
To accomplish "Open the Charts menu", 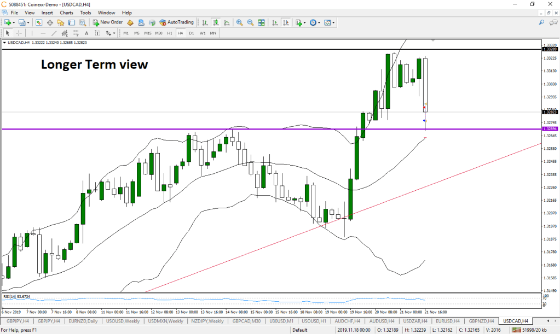I will pyautogui.click(x=66, y=13).
